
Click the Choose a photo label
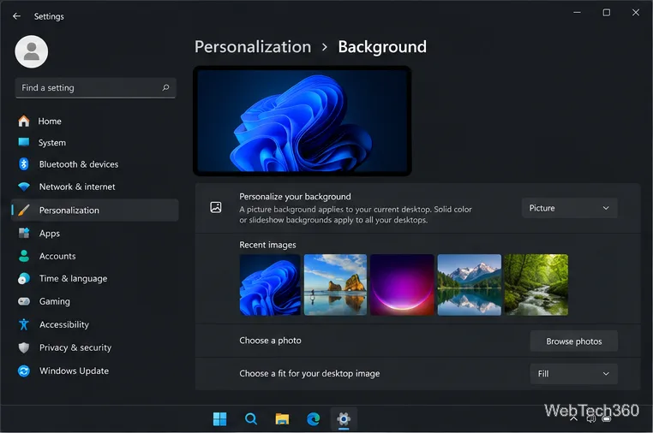[270, 341]
